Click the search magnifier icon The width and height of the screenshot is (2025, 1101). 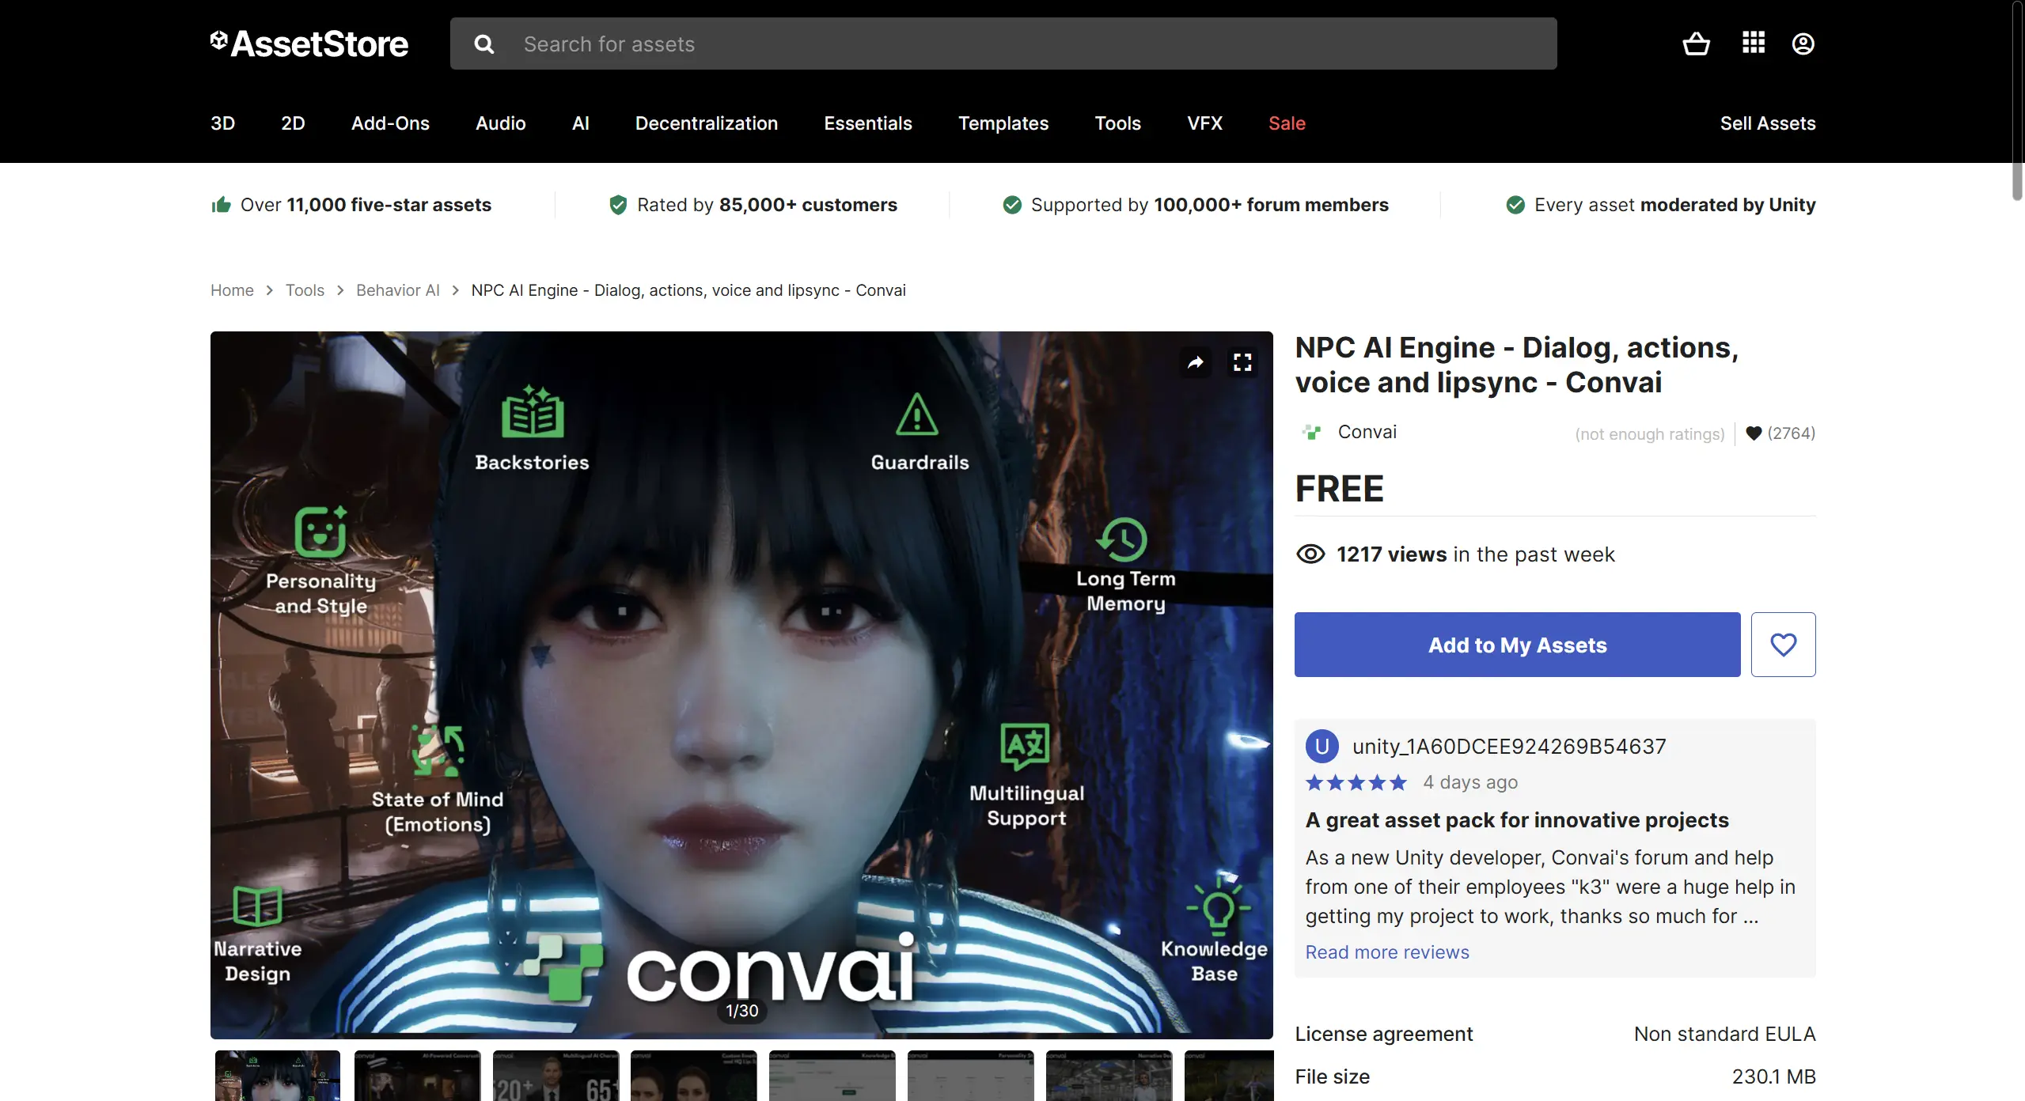[x=484, y=44]
